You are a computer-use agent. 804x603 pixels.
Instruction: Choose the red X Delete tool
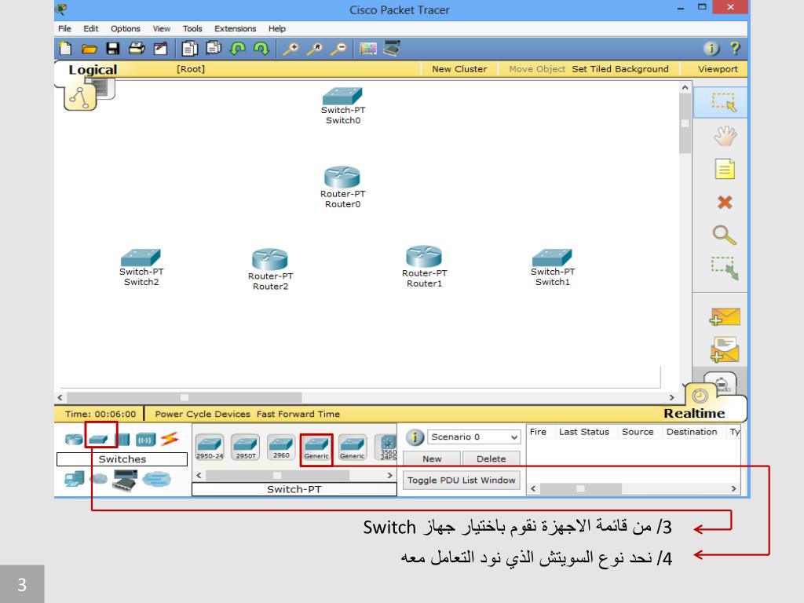coord(725,202)
